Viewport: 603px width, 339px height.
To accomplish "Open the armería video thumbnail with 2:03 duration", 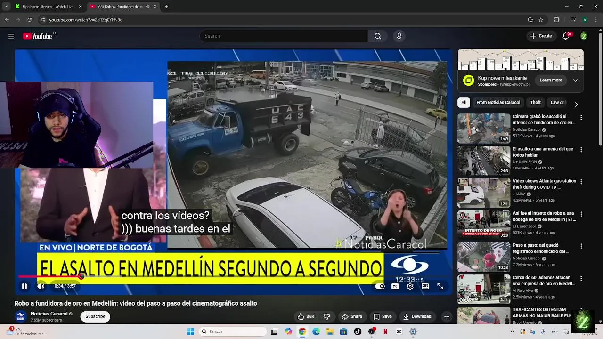I will click(x=484, y=161).
